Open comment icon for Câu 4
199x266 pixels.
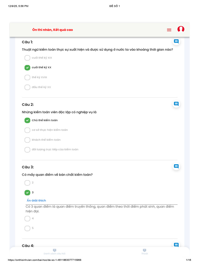(x=176, y=245)
